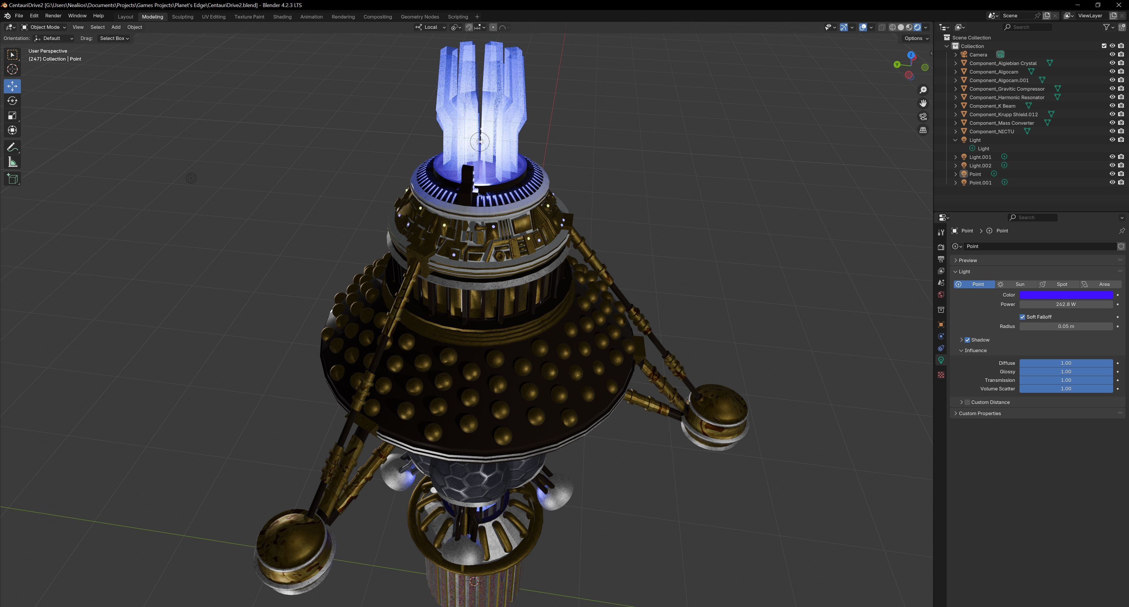
Task: Hide Component_K Beam in viewport
Action: tap(1112, 106)
